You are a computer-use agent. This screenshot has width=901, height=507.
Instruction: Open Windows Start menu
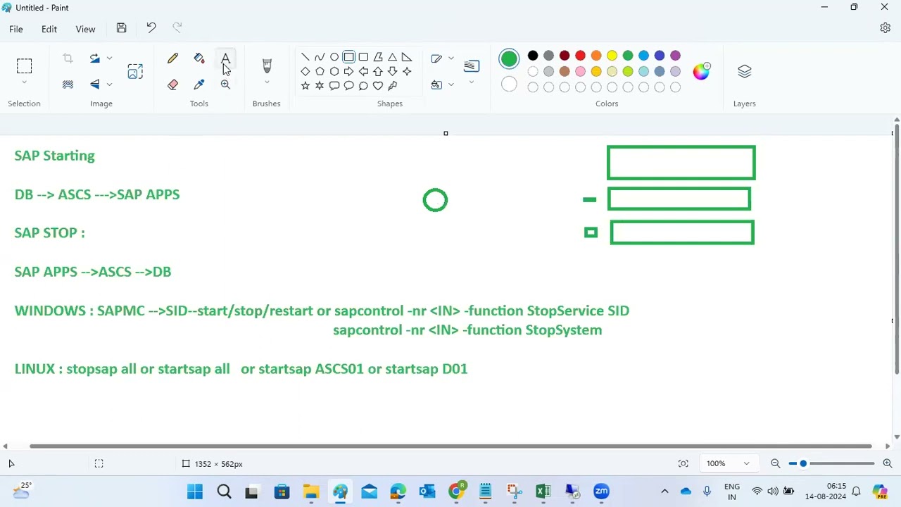(x=195, y=492)
